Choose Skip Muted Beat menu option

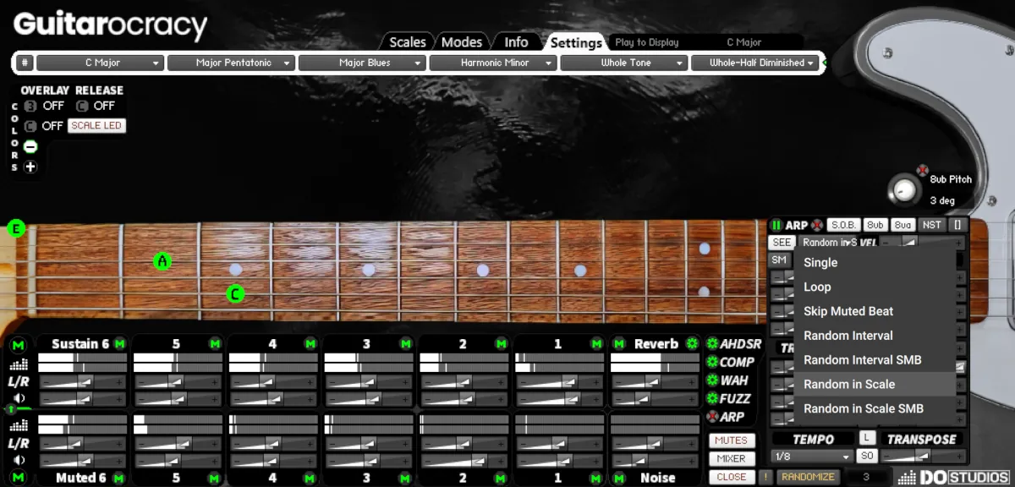pos(875,311)
